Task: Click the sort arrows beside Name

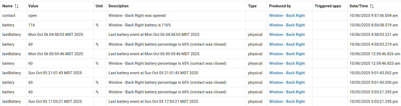Action: click(x=17, y=6)
